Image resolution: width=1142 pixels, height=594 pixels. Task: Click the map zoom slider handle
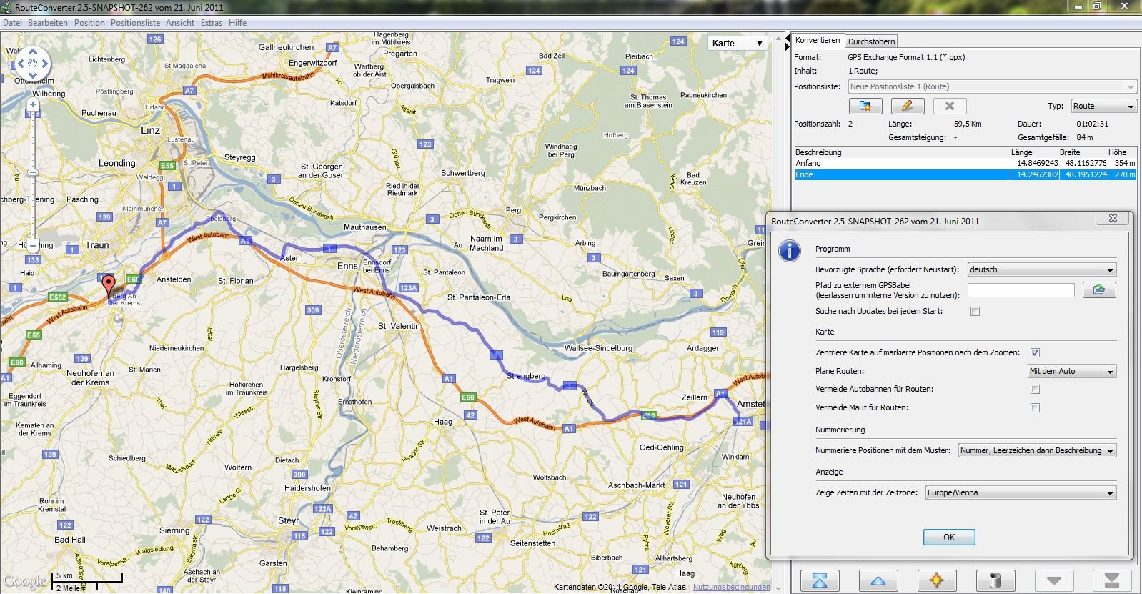(32, 172)
